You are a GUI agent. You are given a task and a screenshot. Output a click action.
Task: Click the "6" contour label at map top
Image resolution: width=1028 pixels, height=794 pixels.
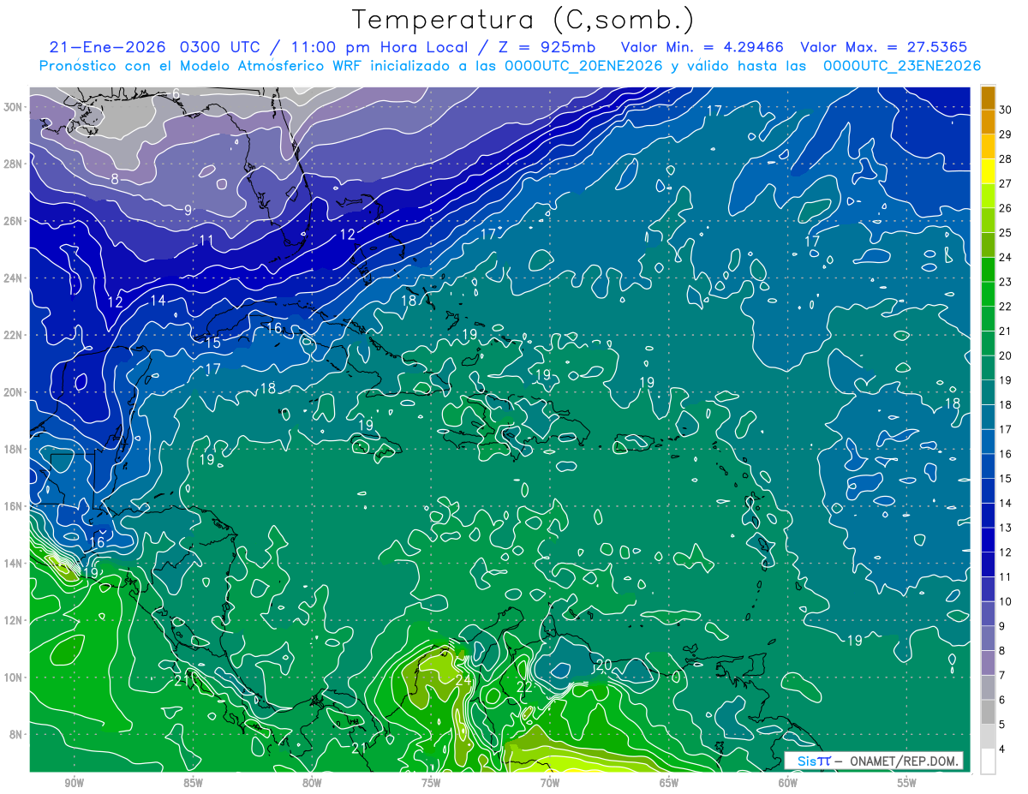tap(176, 93)
